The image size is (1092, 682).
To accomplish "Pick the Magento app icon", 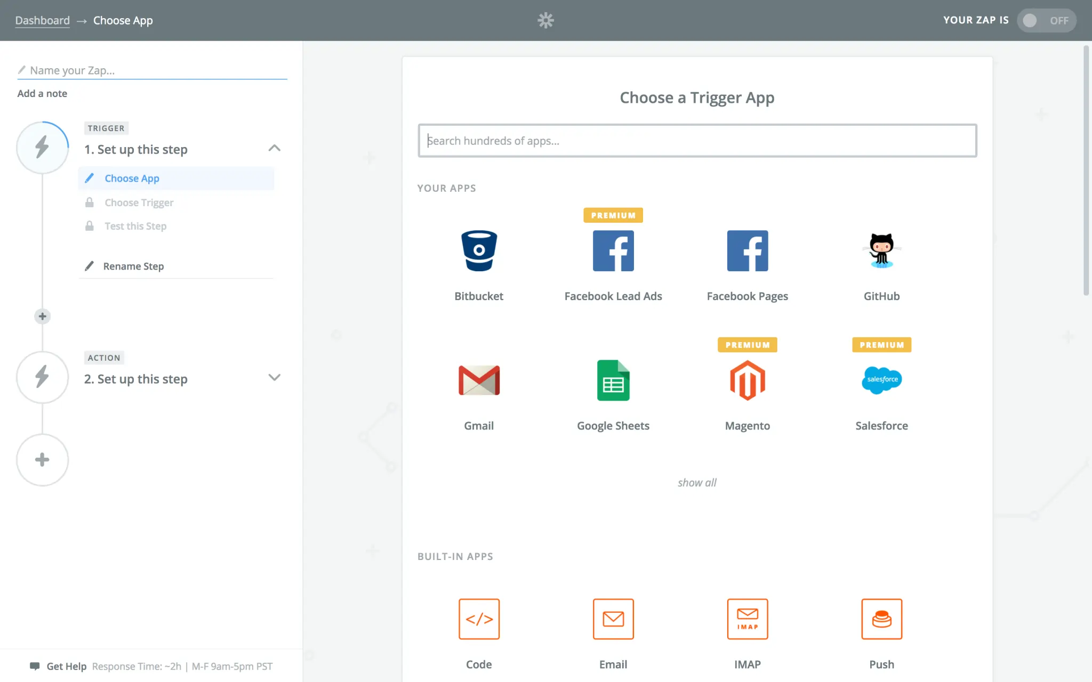I will click(748, 380).
